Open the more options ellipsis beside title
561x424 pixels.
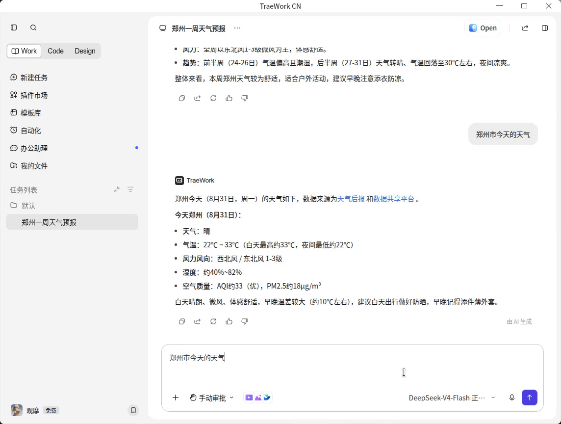click(237, 28)
